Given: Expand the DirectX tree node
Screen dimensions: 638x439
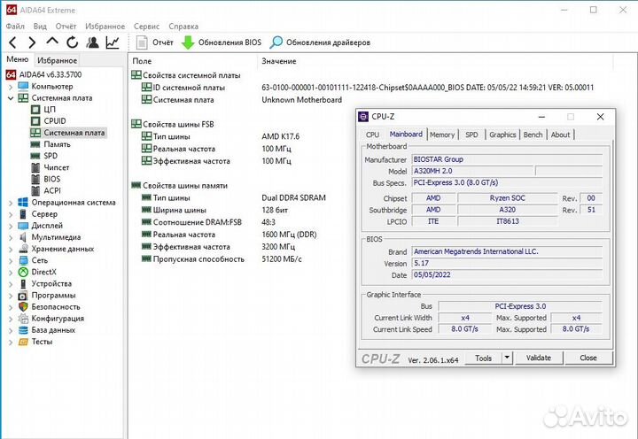Looking at the screenshot, I should 11,272.
